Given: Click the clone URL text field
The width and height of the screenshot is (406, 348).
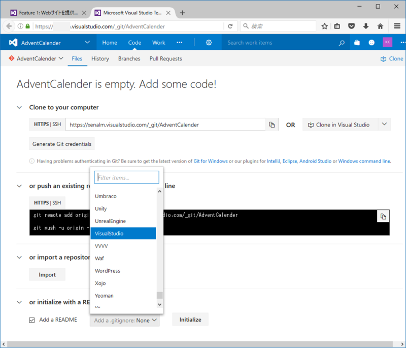Looking at the screenshot, I should click(x=165, y=124).
